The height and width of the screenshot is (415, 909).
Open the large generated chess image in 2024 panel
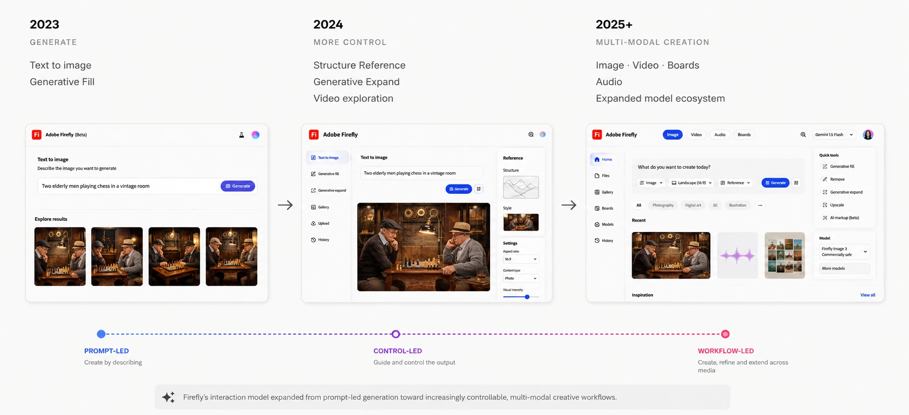coord(423,247)
